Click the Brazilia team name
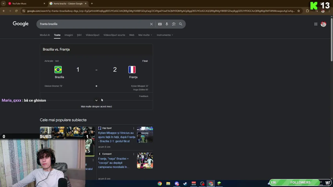Viewport: 333px width, 187px height. (x=59, y=77)
